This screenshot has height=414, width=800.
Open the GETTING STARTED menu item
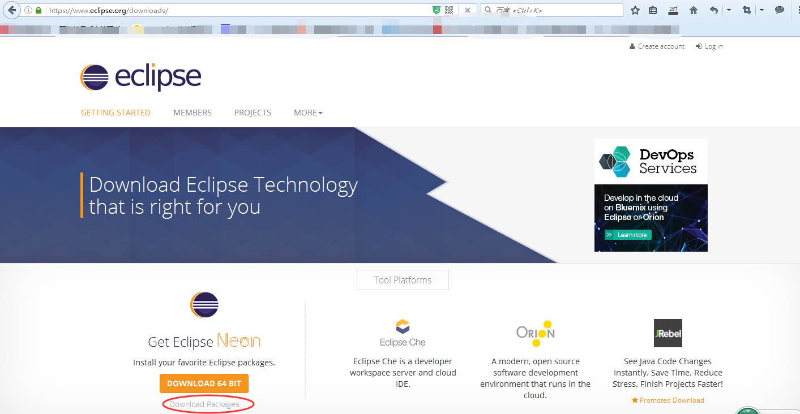(115, 113)
